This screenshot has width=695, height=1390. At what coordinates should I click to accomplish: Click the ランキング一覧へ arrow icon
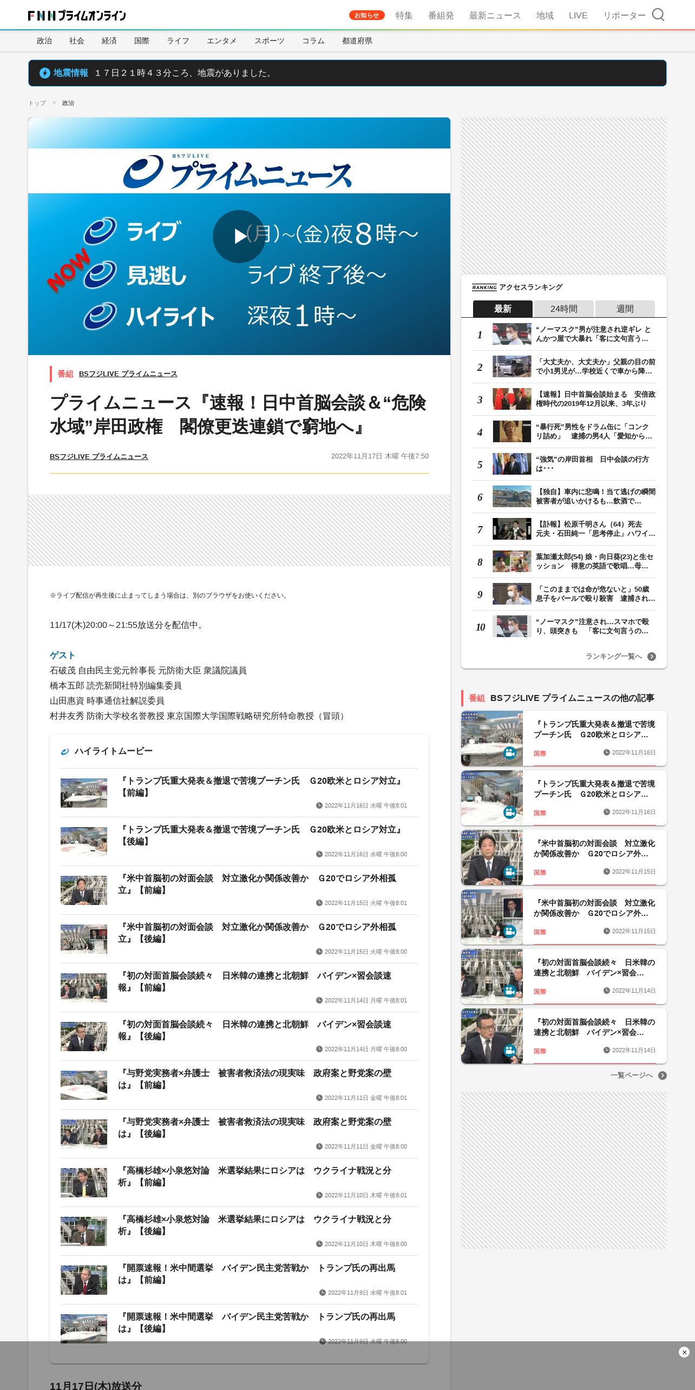[652, 657]
